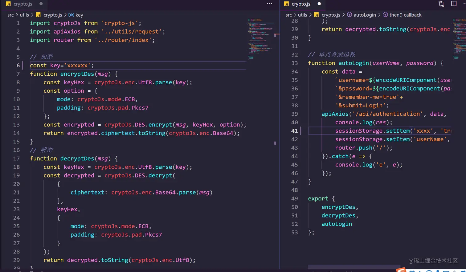Click line number 41 in right editor
The image size is (466, 272).
(295, 131)
